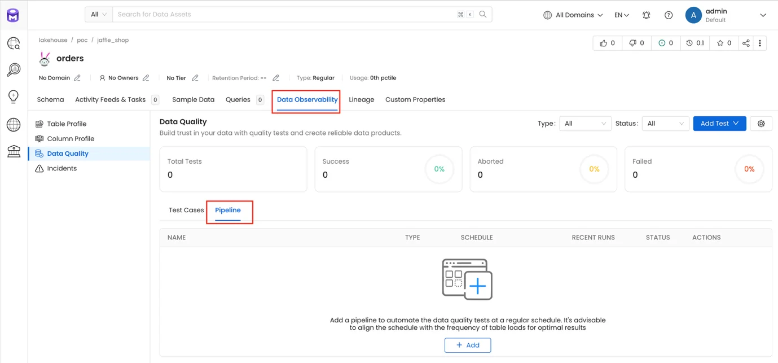Open the three-dot more options menu
This screenshot has width=778, height=363.
pos(760,43)
